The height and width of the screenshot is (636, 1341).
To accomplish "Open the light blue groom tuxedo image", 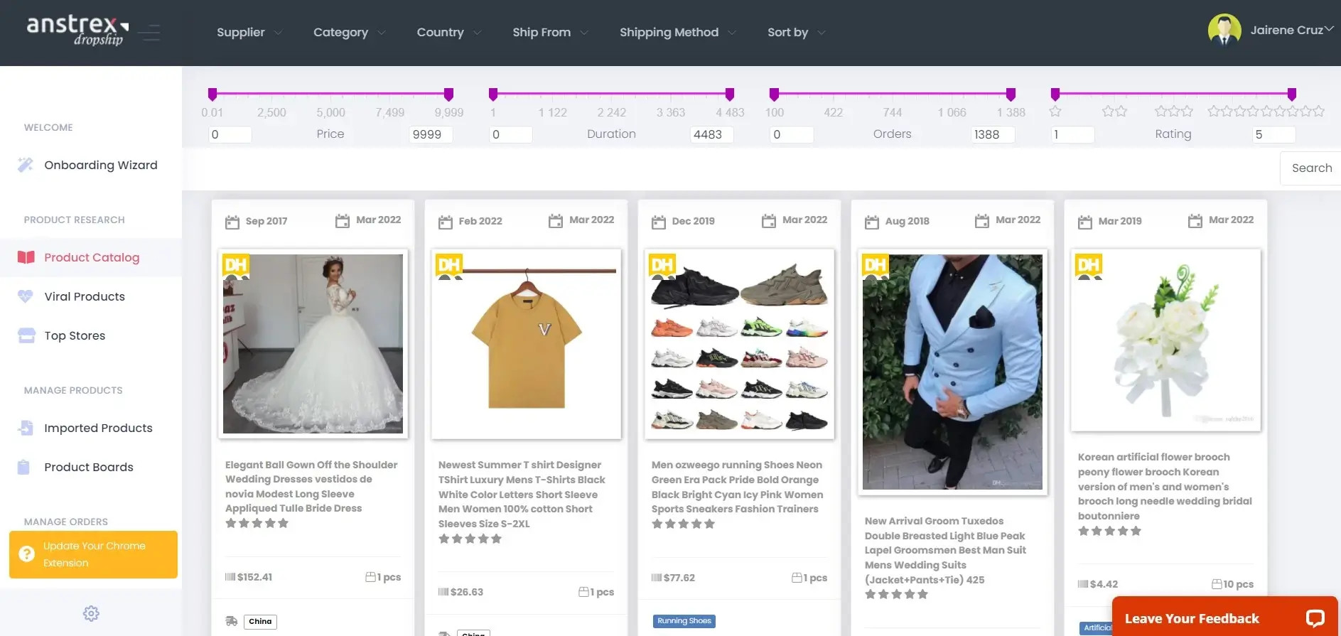I will [x=952, y=372].
